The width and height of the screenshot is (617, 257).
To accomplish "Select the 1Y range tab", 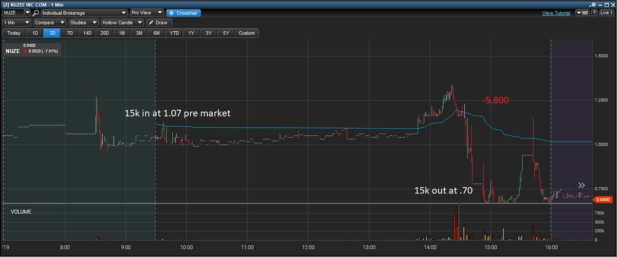I will 191,33.
